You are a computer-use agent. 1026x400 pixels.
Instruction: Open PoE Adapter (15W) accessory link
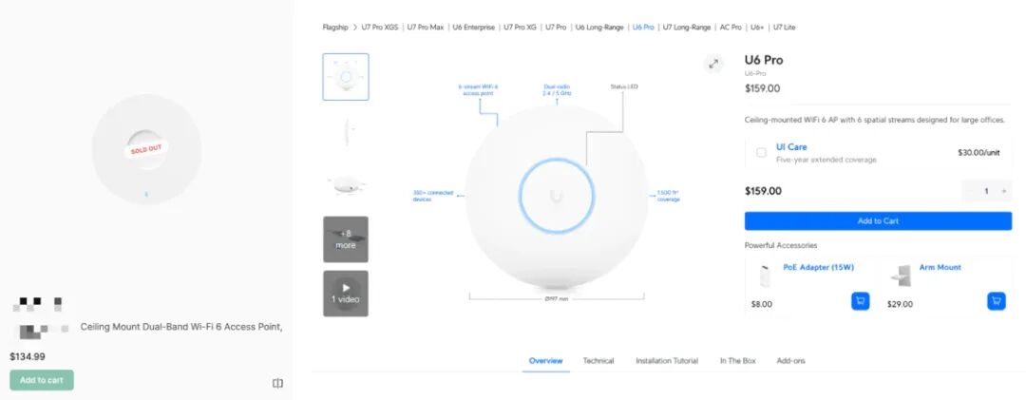click(818, 267)
